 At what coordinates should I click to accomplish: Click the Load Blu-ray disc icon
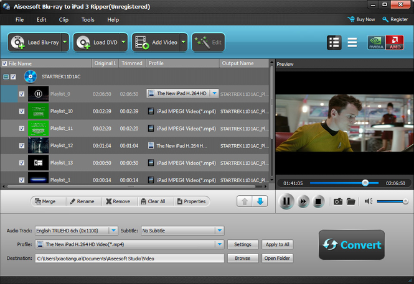[17, 42]
